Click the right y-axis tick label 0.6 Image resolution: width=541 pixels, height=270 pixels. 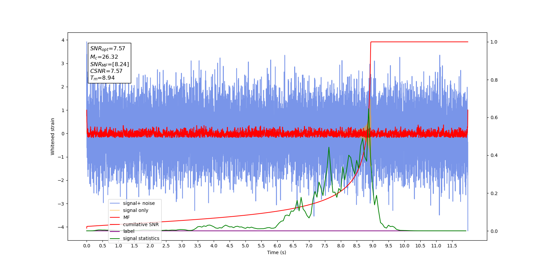point(494,118)
